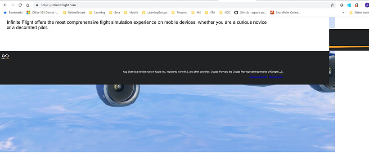
Task: Open the GitHub aspose-pdf bookmark
Action: pyautogui.click(x=250, y=13)
